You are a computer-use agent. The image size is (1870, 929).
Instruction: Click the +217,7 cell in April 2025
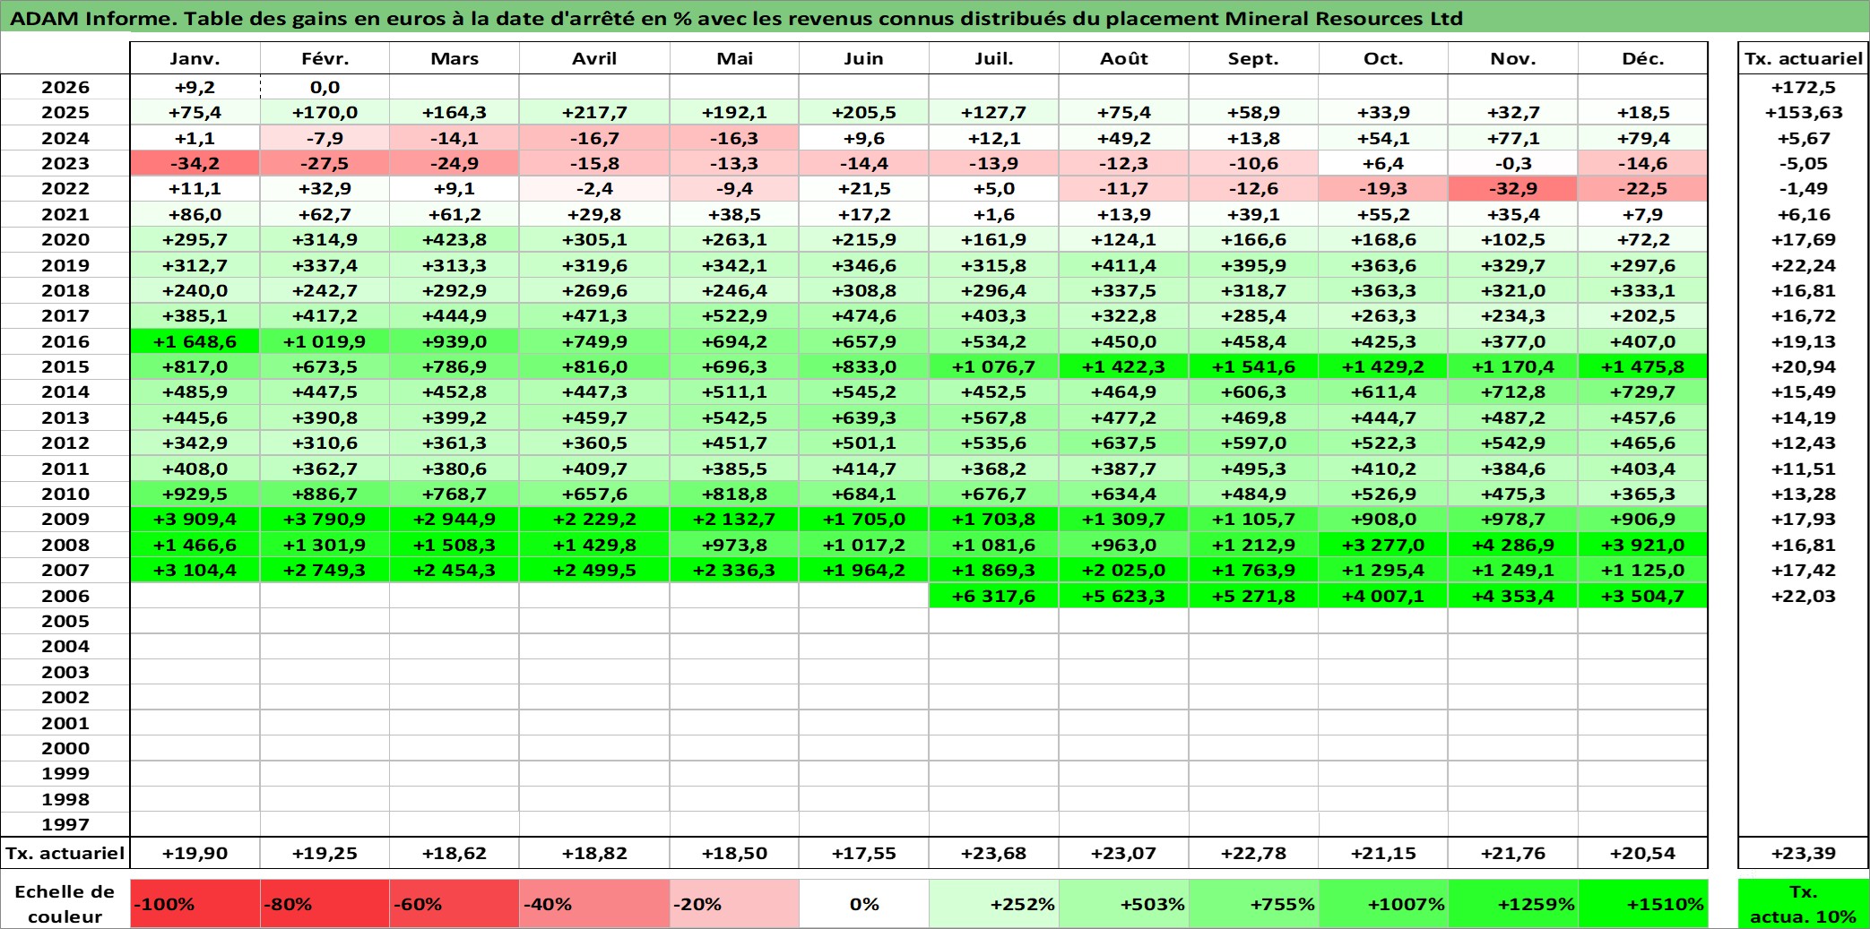pos(594,112)
